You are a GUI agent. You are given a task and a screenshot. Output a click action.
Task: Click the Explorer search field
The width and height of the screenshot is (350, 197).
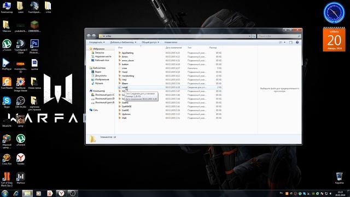point(279,36)
